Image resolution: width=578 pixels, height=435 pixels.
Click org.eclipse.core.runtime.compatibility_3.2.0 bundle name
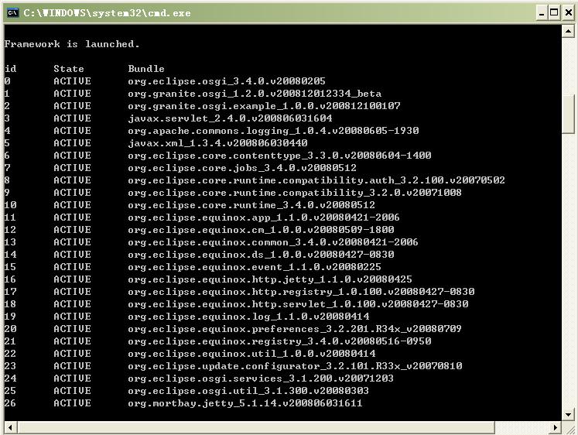[x=295, y=193]
